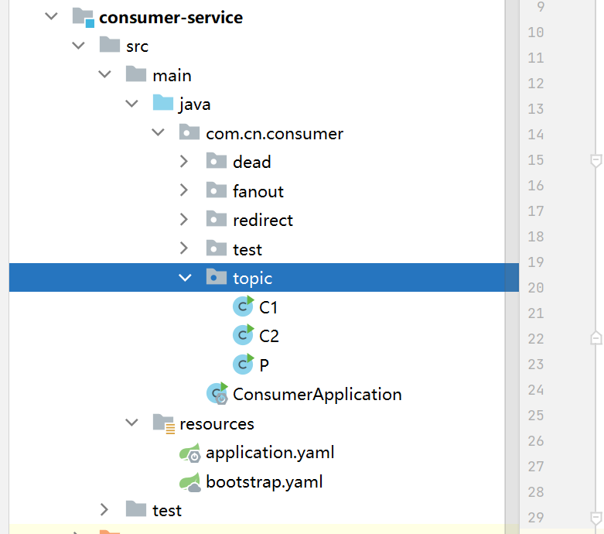The height and width of the screenshot is (534, 604).
Task: Click the src folder icon
Action: pos(110,45)
